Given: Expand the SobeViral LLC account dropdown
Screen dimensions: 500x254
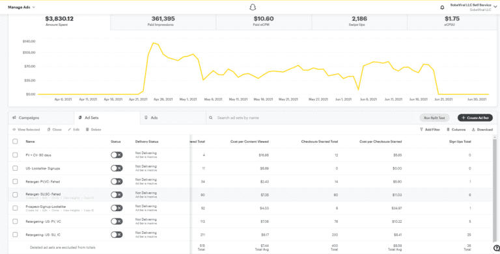Looking at the screenshot, I should pos(473,7).
